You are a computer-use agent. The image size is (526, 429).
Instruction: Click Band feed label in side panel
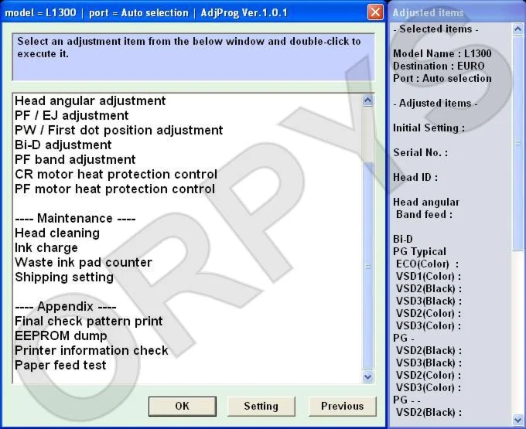[424, 215]
